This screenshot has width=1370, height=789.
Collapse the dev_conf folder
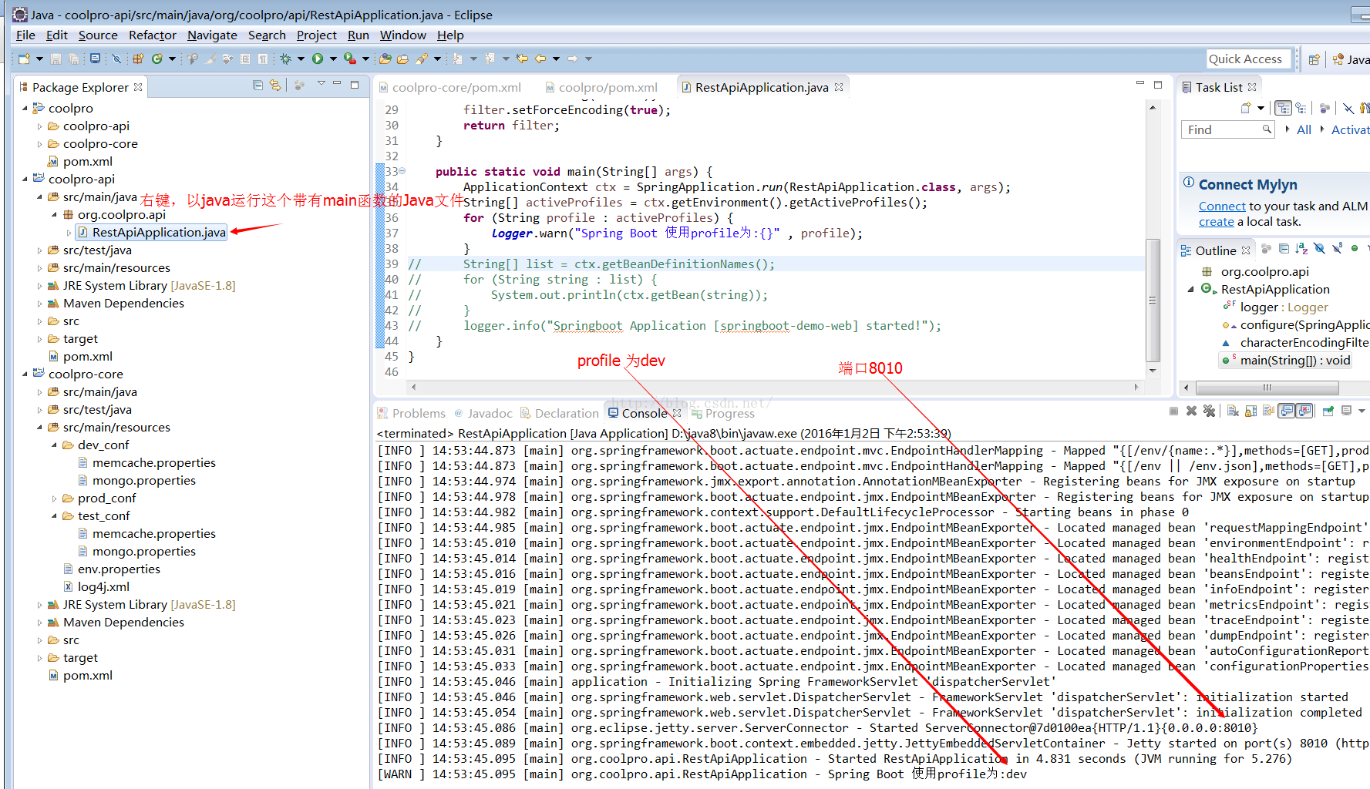[54, 445]
